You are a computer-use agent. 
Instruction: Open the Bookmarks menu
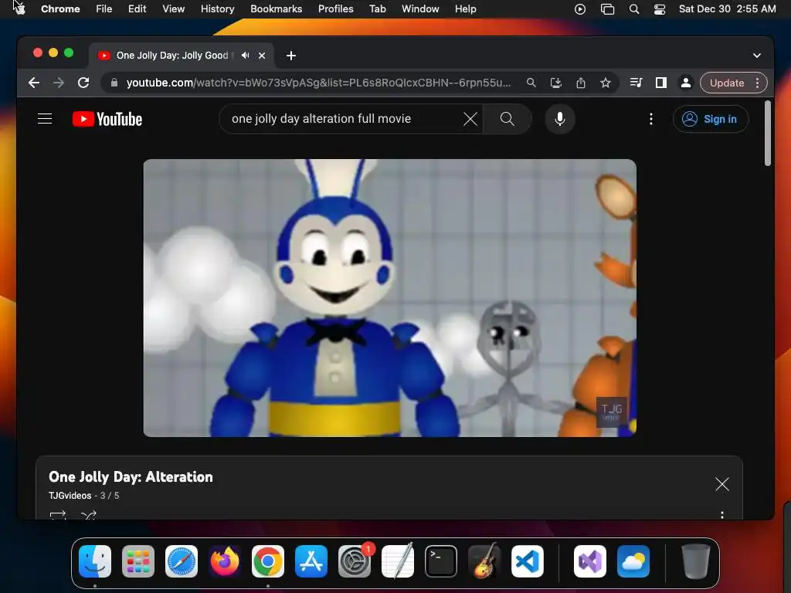pos(276,8)
